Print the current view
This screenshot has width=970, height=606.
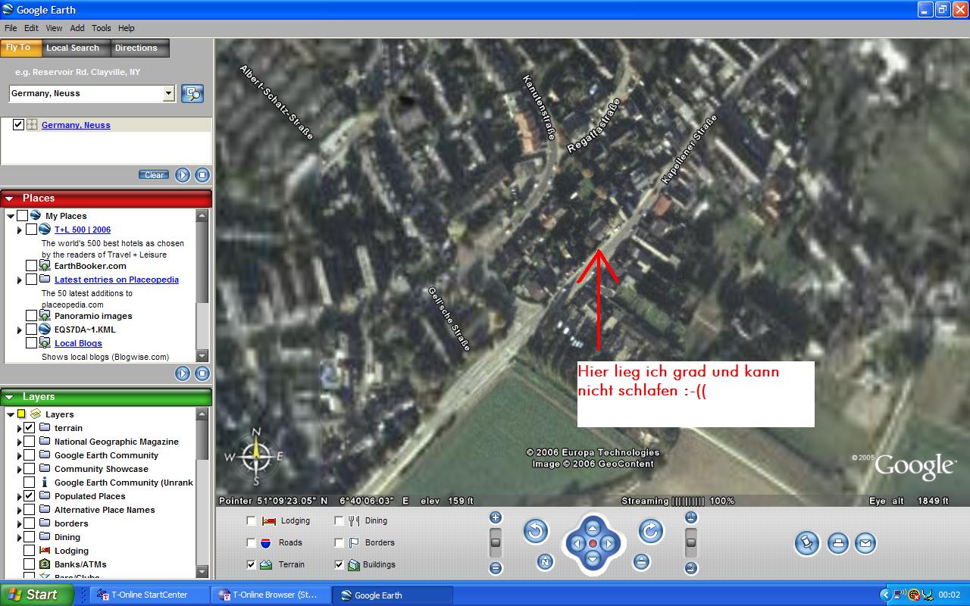click(837, 542)
